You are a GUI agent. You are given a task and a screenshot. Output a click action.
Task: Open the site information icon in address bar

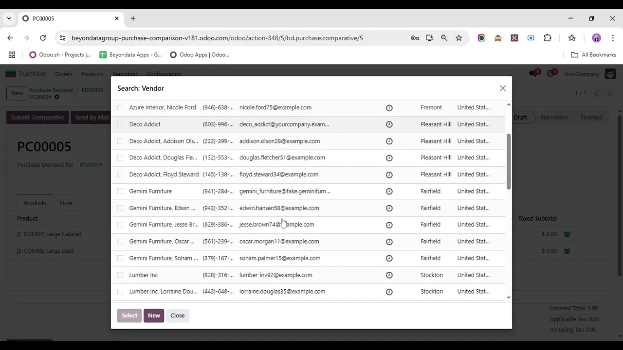[x=62, y=38]
